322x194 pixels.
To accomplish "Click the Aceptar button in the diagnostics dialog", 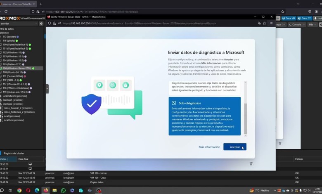I will pyautogui.click(x=235, y=147).
